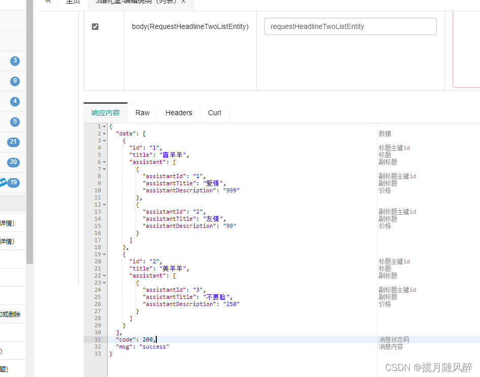Click the sidebar badge showing 20
Screen dimensions: 480x377
point(13,162)
